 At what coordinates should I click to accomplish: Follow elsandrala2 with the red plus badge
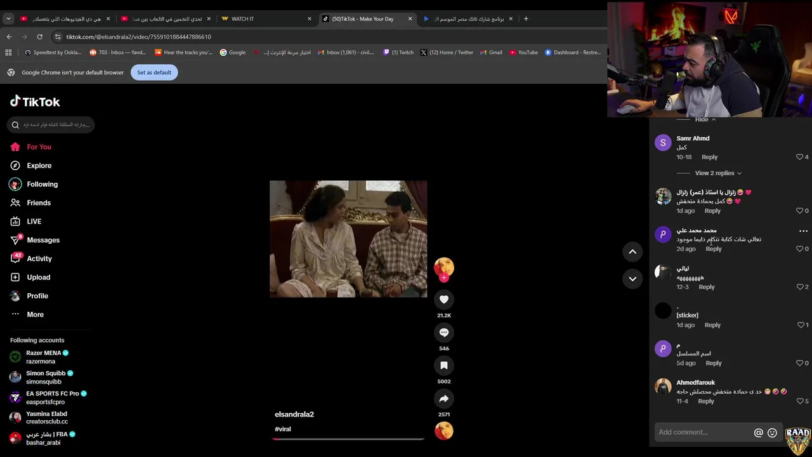tap(444, 278)
